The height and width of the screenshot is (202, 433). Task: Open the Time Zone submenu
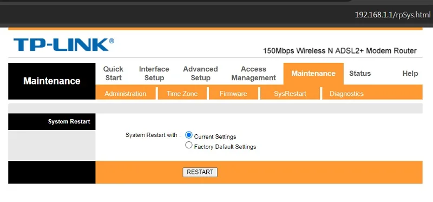(182, 94)
